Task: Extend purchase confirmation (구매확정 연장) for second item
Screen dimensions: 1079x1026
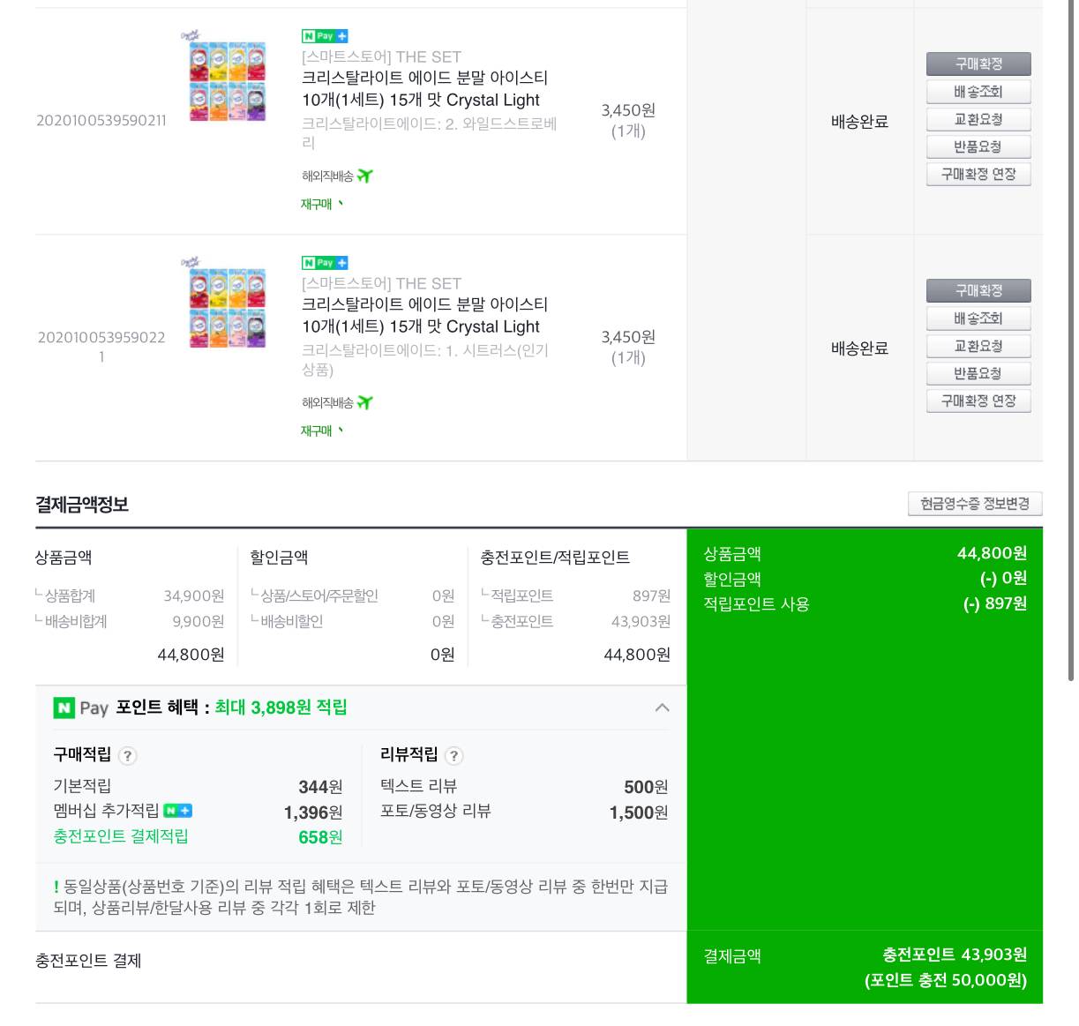Action: coord(978,401)
